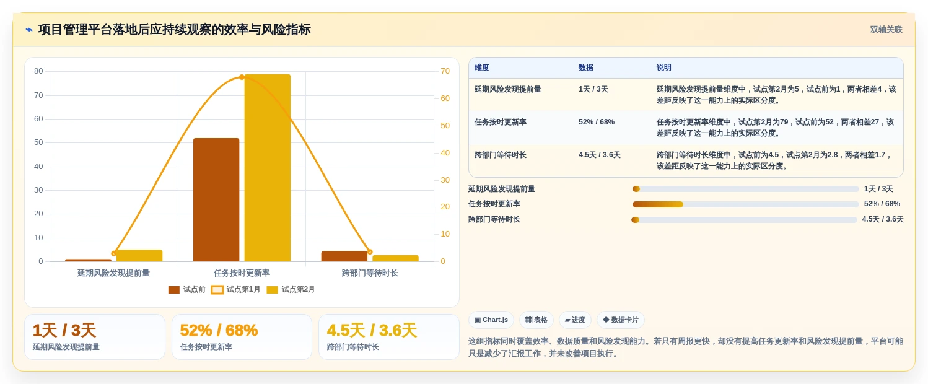
Task: Click the lightning icon before the title
Action: pyautogui.click(x=29, y=30)
